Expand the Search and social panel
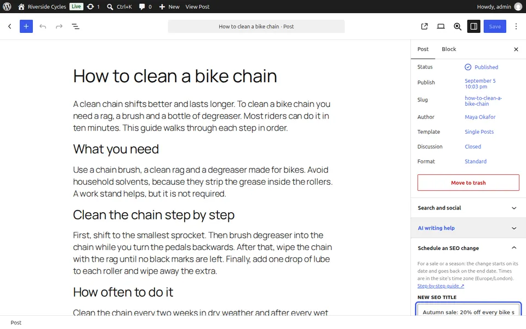The height and width of the screenshot is (329, 526). click(468, 208)
